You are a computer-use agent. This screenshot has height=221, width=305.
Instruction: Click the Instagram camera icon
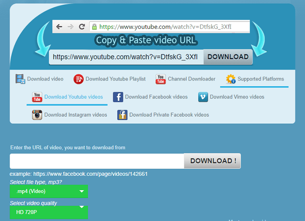tap(37, 115)
